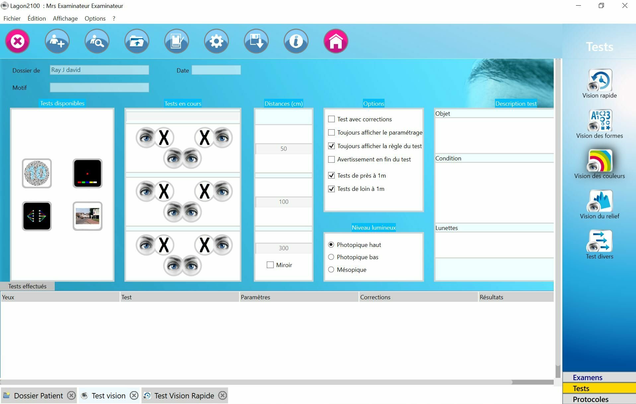Open Vision rapide test category
This screenshot has height=404, width=636.
(x=600, y=84)
